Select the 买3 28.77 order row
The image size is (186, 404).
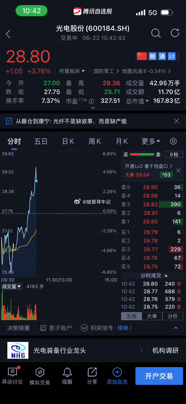(x=152, y=249)
